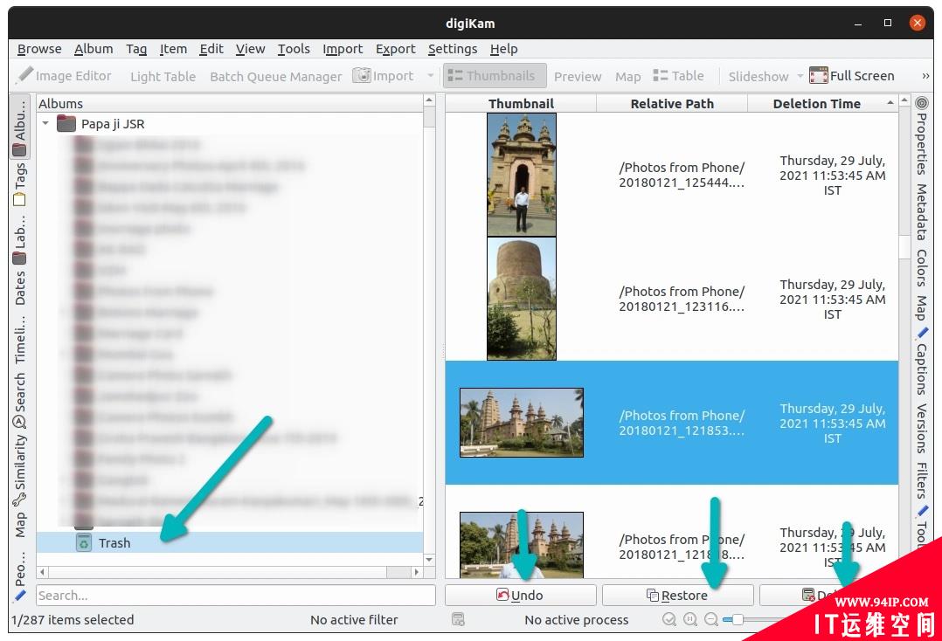Select the Map left sidebar tab

pos(20,524)
